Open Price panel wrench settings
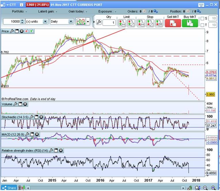220x191 pixels. coord(12,31)
